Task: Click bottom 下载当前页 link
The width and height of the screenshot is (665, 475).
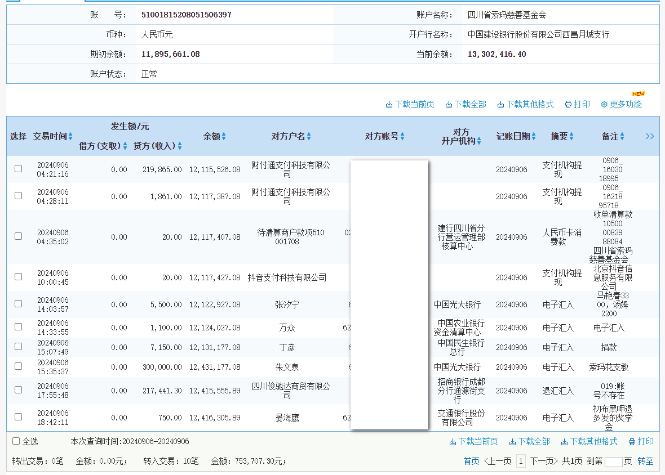Action: coord(474,442)
